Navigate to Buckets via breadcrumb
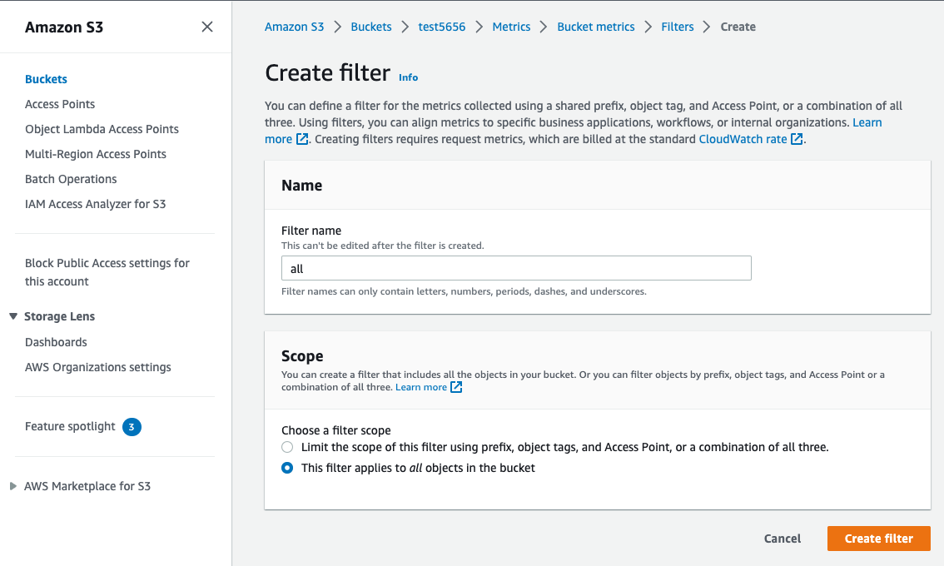 point(371,26)
